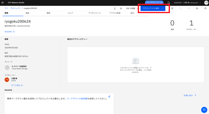Click the 0 バイト を使用中 text

coord(19,66)
